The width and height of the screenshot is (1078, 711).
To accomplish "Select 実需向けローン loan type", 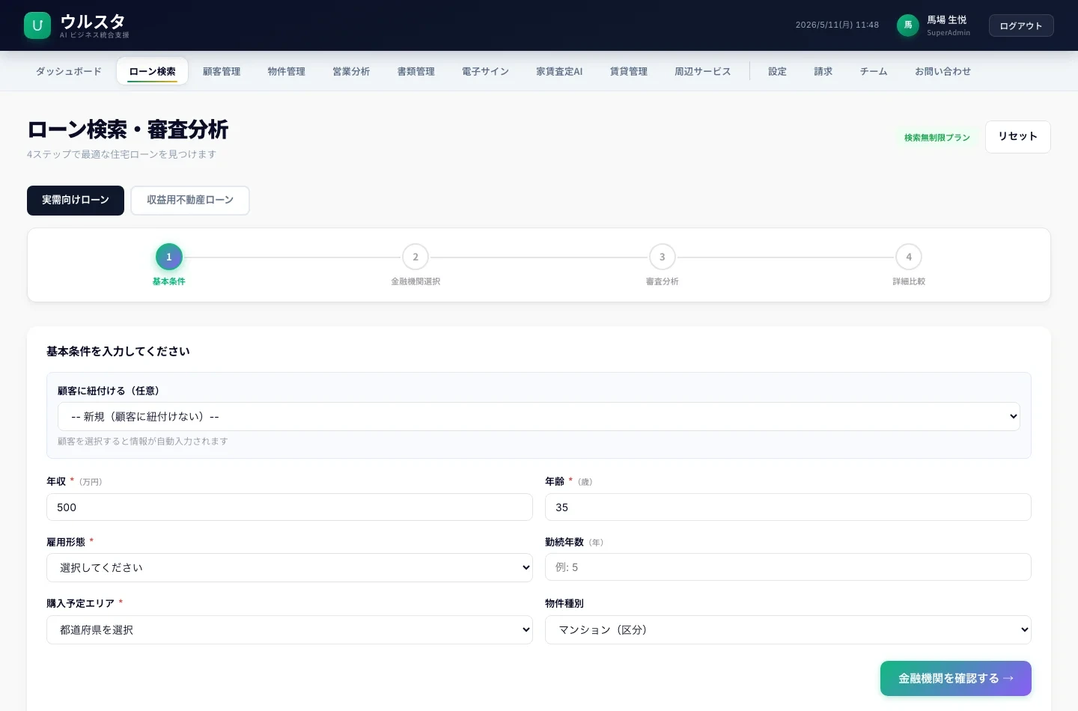I will (x=76, y=201).
